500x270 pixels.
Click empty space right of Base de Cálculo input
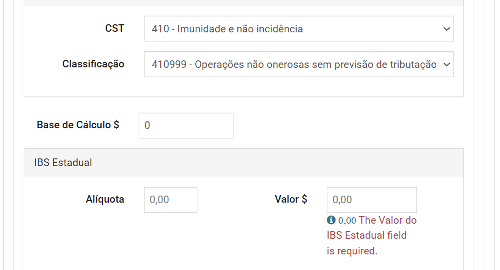(x=345, y=126)
